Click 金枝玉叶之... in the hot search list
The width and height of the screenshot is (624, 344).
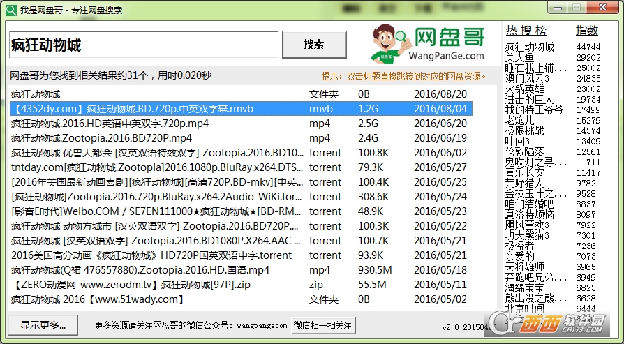[x=535, y=194]
